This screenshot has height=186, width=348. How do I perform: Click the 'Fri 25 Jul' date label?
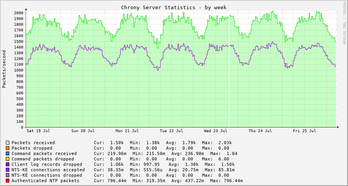pos(305,131)
